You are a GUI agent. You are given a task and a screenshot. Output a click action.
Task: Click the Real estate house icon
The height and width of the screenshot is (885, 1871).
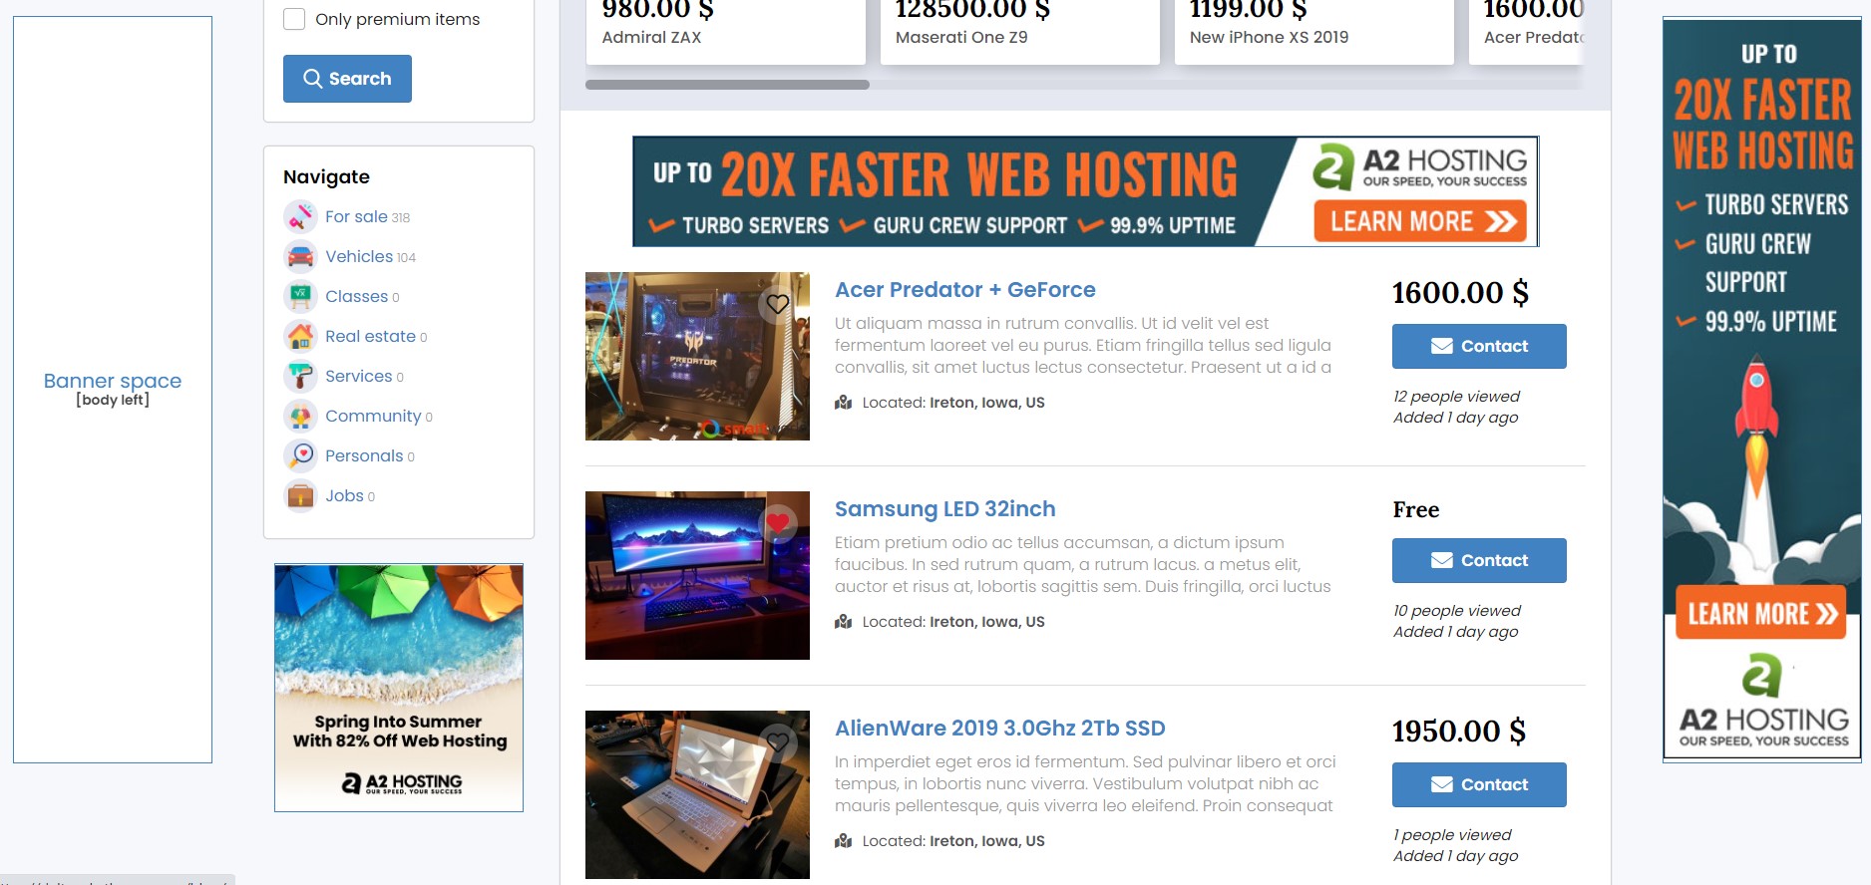pyautogui.click(x=300, y=336)
